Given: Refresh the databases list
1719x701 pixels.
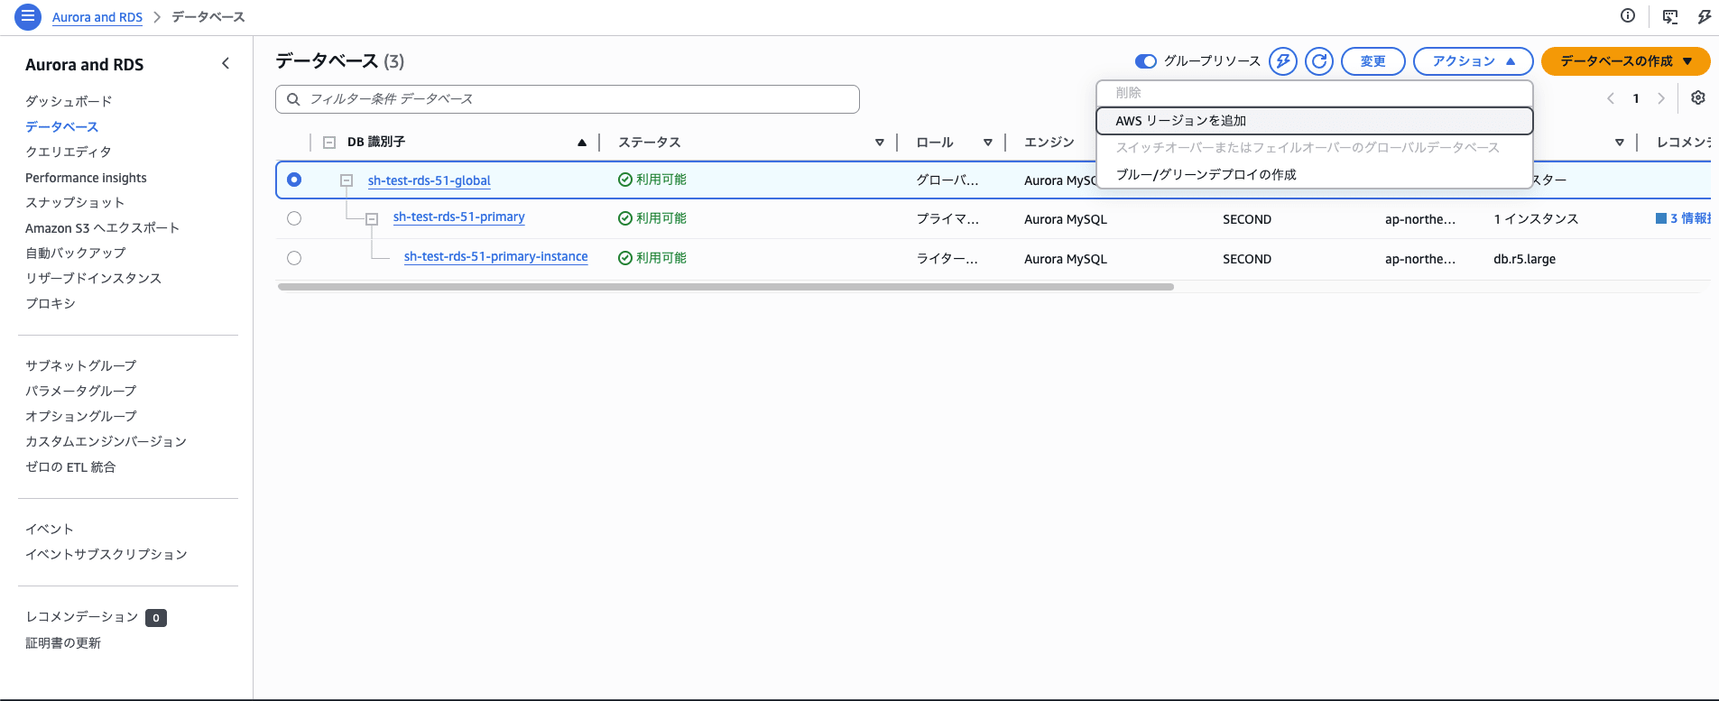Looking at the screenshot, I should pyautogui.click(x=1319, y=61).
